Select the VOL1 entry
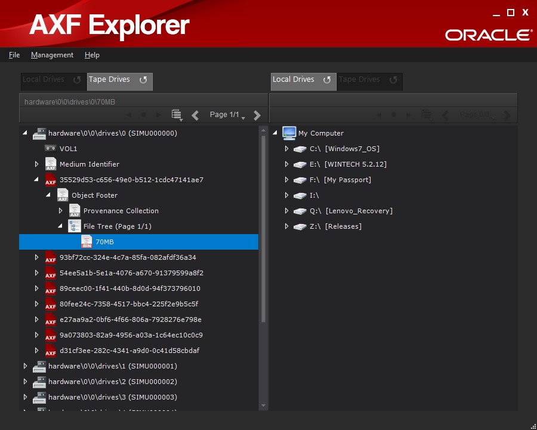This screenshot has height=430, width=537. [69, 149]
